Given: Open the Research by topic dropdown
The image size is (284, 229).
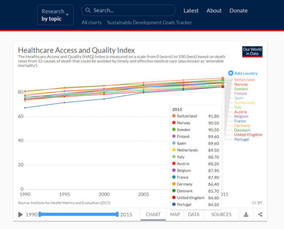Looking at the screenshot, I should [56, 15].
